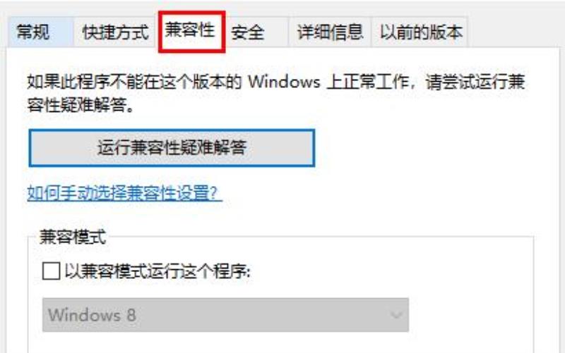565x353 pixels.
Task: Show the 详细信息 tab
Action: click(329, 32)
